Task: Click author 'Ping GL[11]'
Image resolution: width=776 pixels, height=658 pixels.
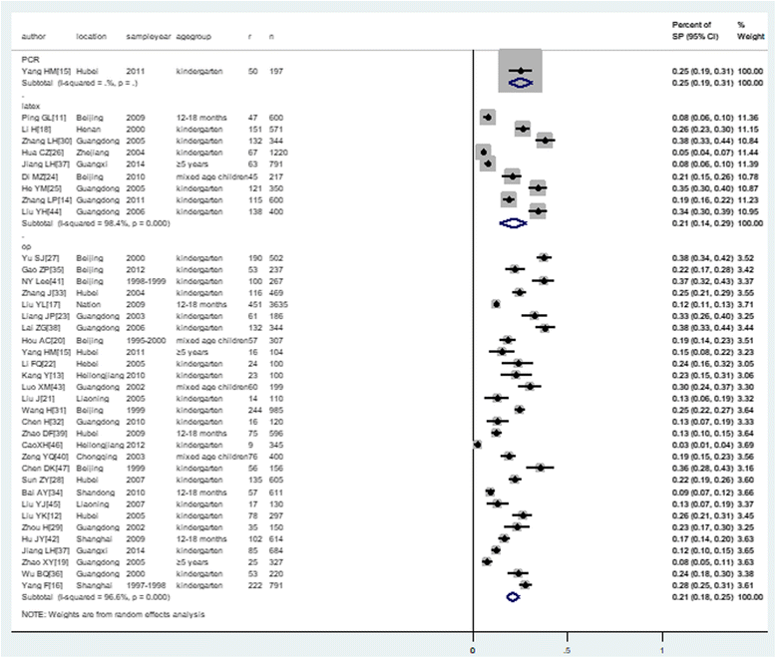Action: (x=44, y=118)
